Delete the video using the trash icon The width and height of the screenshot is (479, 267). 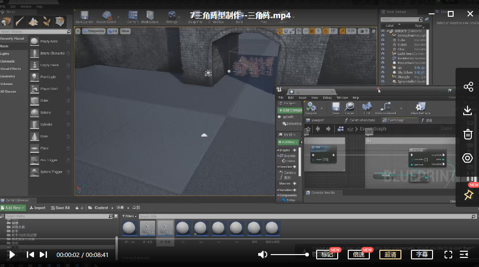coord(468,134)
